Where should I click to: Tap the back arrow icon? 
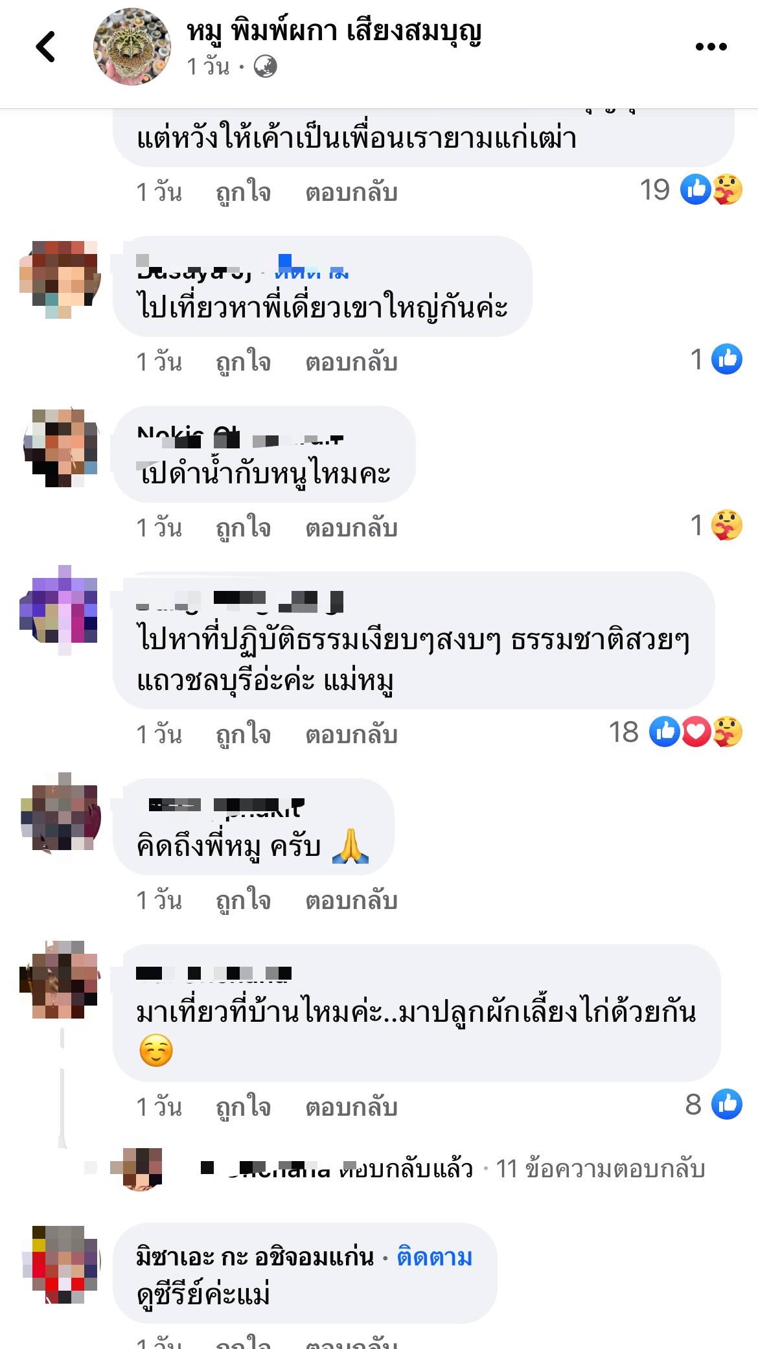click(x=46, y=47)
